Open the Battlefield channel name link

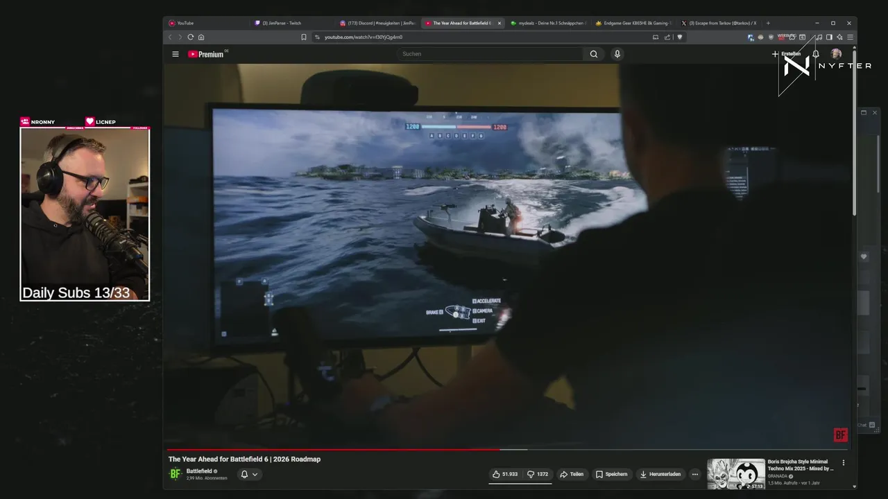[x=199, y=471]
